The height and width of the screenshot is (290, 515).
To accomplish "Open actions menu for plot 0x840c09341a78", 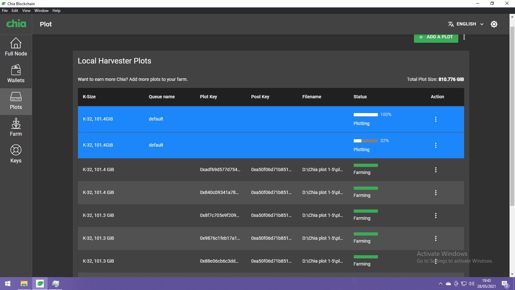I will [436, 193].
